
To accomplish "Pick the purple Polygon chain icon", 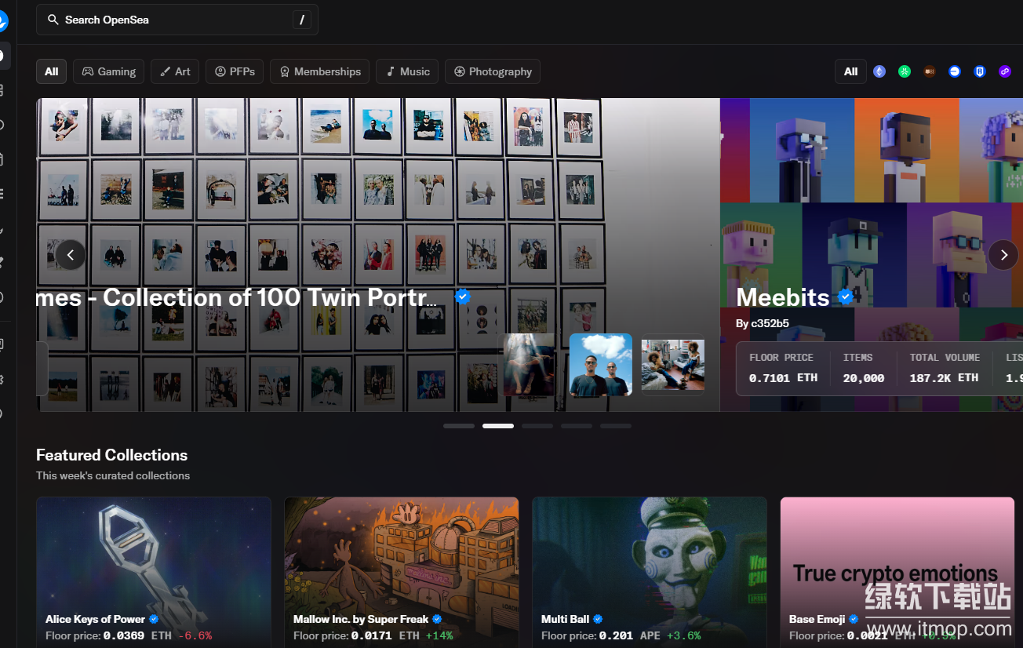I will [x=1005, y=71].
